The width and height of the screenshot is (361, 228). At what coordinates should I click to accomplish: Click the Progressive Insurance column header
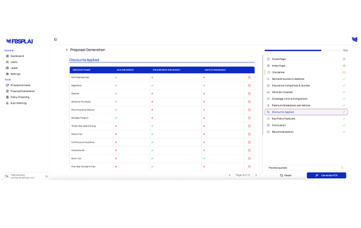[166, 70]
